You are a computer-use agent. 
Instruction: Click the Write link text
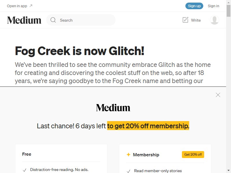pyautogui.click(x=196, y=20)
